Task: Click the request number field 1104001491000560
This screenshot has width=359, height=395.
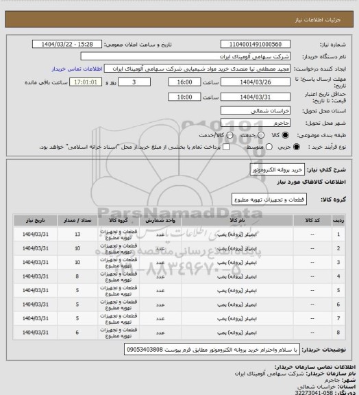Action: [x=256, y=45]
